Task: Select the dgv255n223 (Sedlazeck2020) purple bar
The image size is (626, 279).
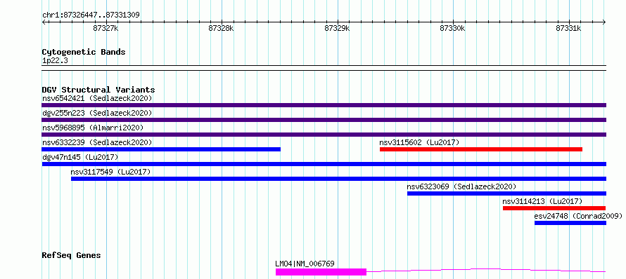Action: click(324, 120)
